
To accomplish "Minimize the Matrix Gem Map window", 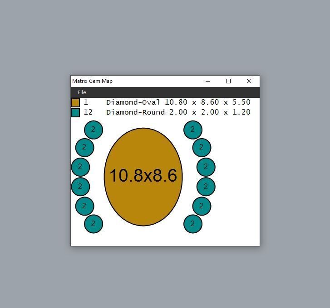I will coord(208,81).
